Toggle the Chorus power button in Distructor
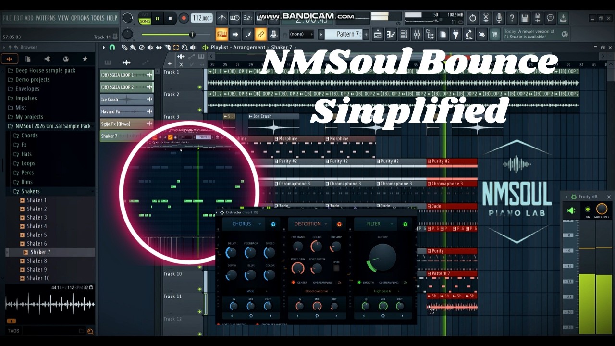615x346 pixels. point(273,224)
